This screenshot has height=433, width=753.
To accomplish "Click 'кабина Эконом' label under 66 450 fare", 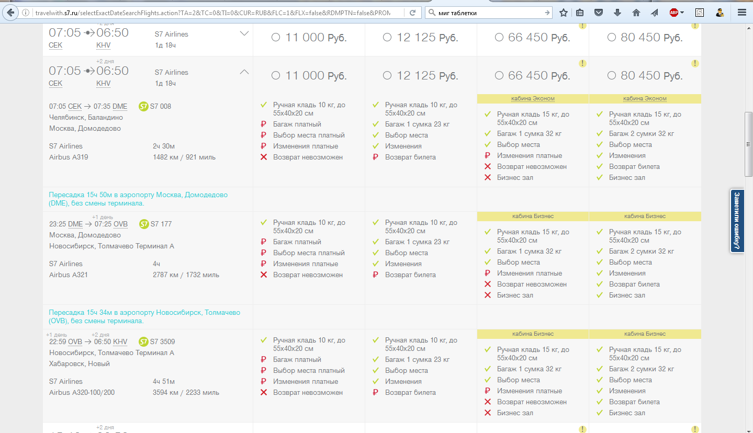I will coord(533,98).
